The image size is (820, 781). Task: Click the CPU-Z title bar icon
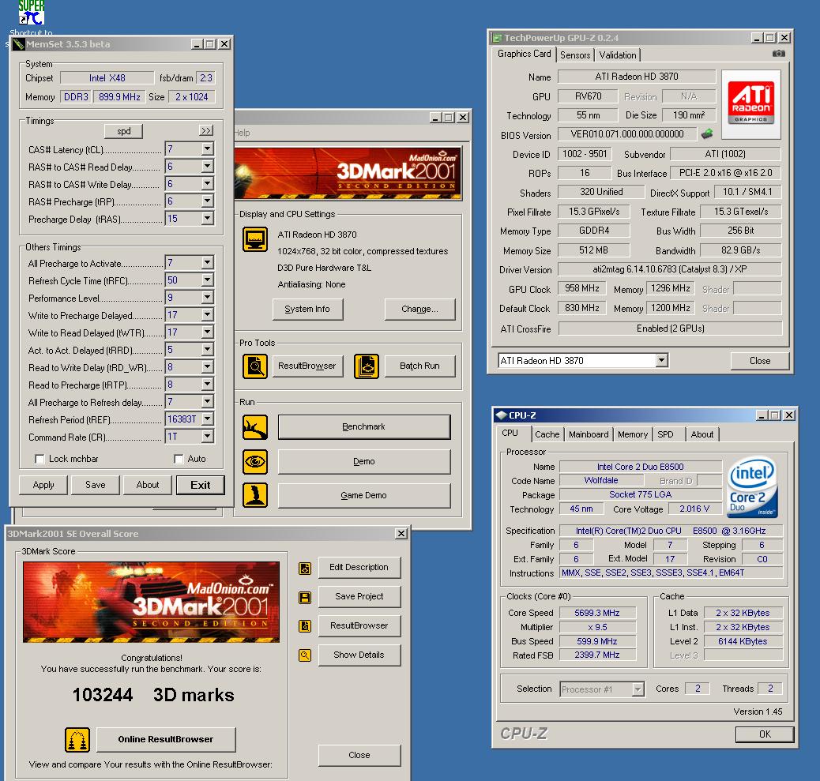(x=501, y=415)
